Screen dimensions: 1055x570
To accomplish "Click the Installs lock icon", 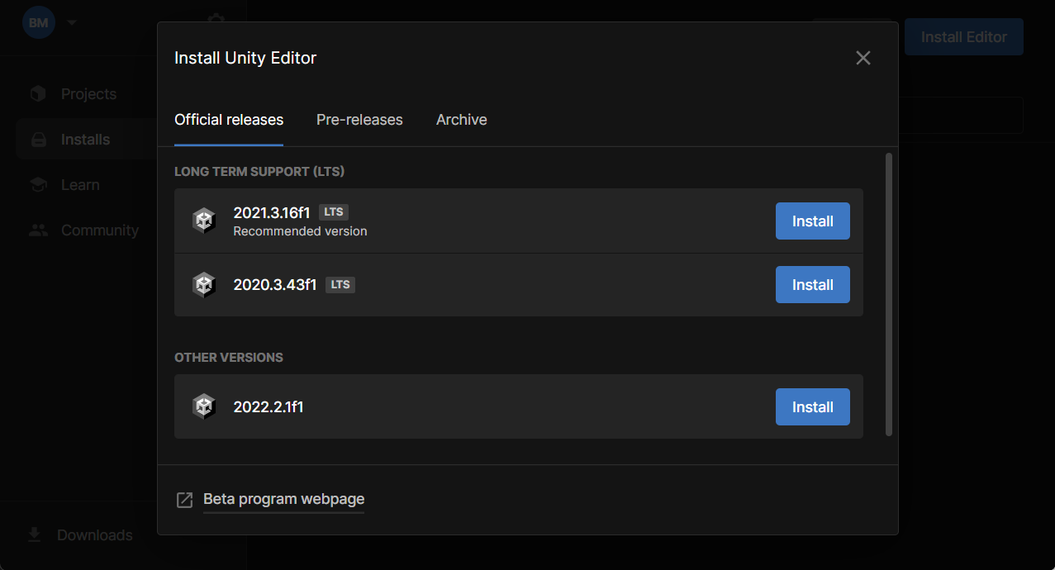I will point(38,140).
